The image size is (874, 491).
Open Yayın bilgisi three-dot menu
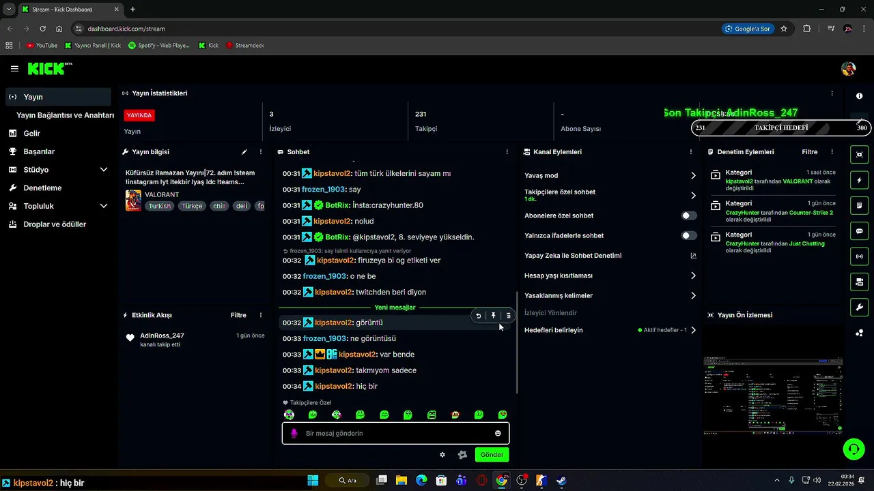[261, 152]
